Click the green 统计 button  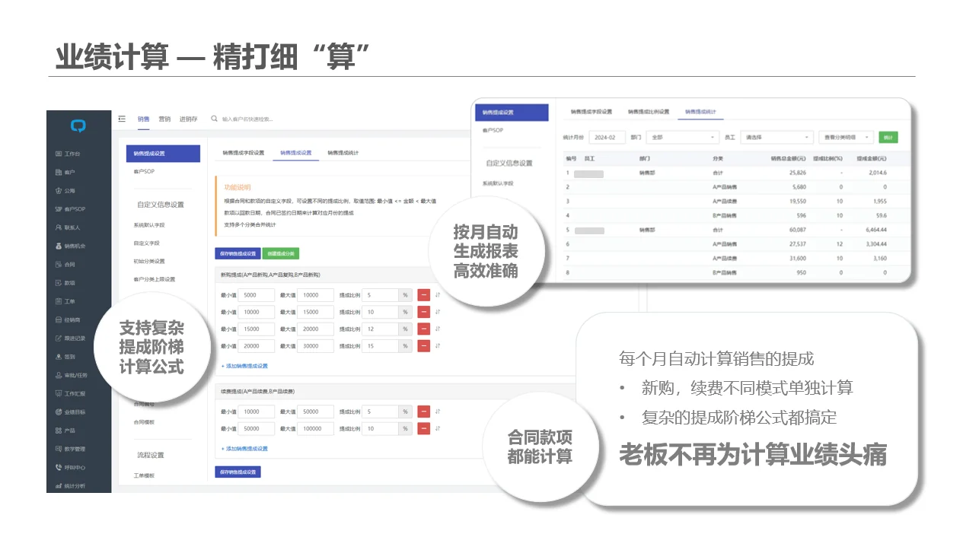pos(888,137)
